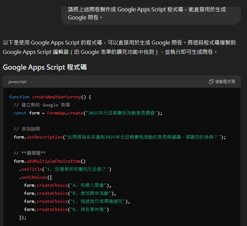Viewport: 247px width, 226px height.
Task: Click the function createNewYearSurvey() line
Action: click(50, 97)
